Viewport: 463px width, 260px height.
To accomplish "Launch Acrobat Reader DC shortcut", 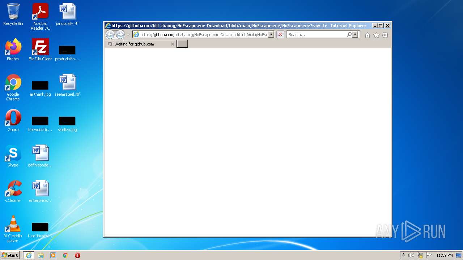I will coord(40,17).
